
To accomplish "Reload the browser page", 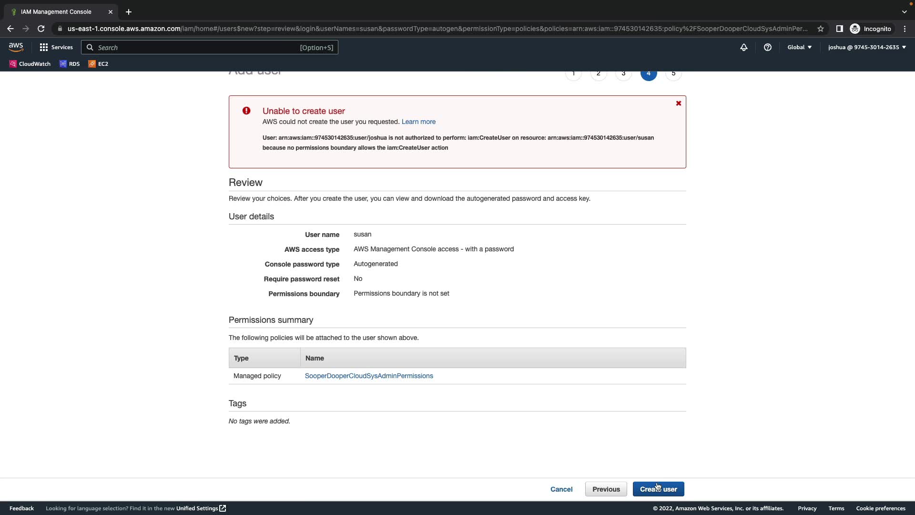I will [41, 29].
